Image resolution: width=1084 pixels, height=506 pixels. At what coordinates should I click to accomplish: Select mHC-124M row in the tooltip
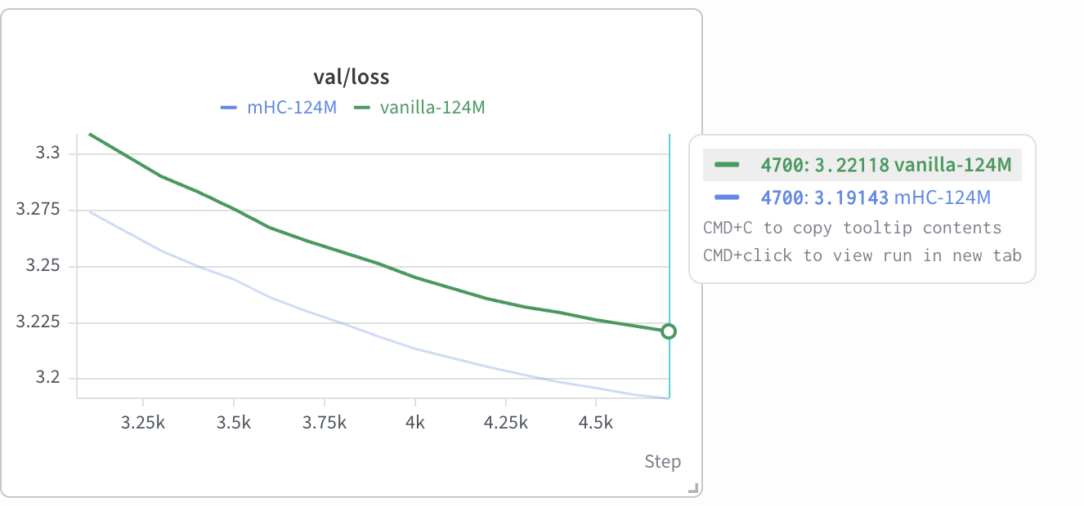(x=862, y=197)
